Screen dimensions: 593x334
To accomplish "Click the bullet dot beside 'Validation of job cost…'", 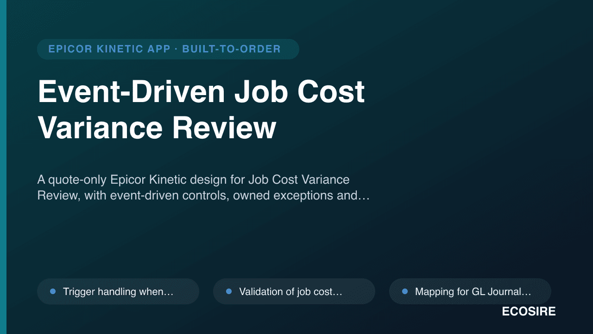I will click(229, 291).
